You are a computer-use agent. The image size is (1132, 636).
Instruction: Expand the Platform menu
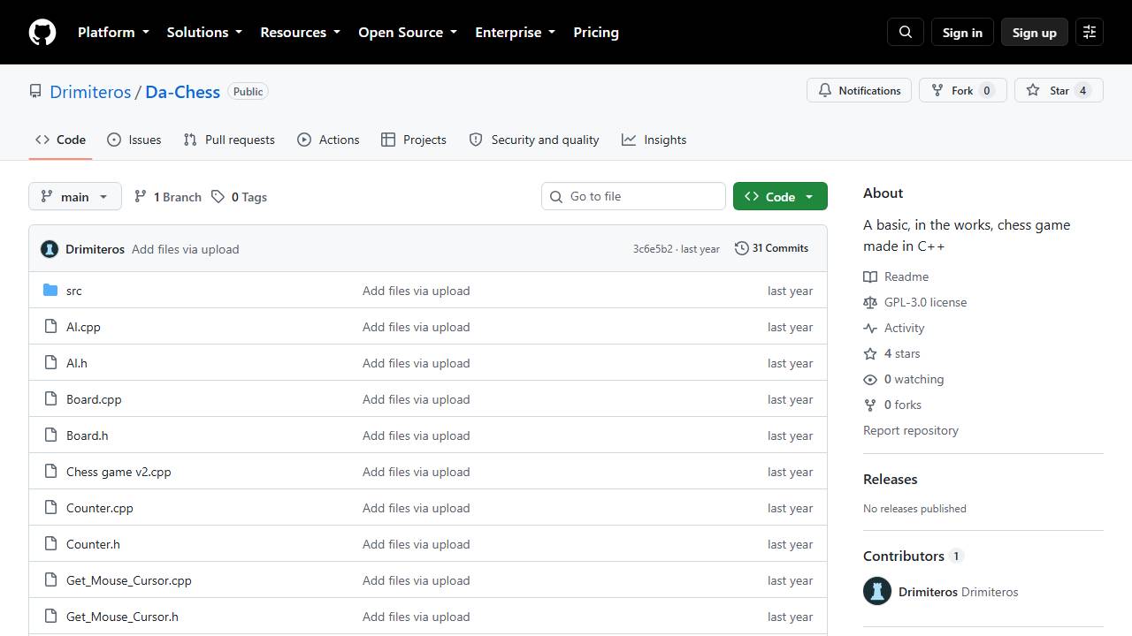click(x=113, y=32)
